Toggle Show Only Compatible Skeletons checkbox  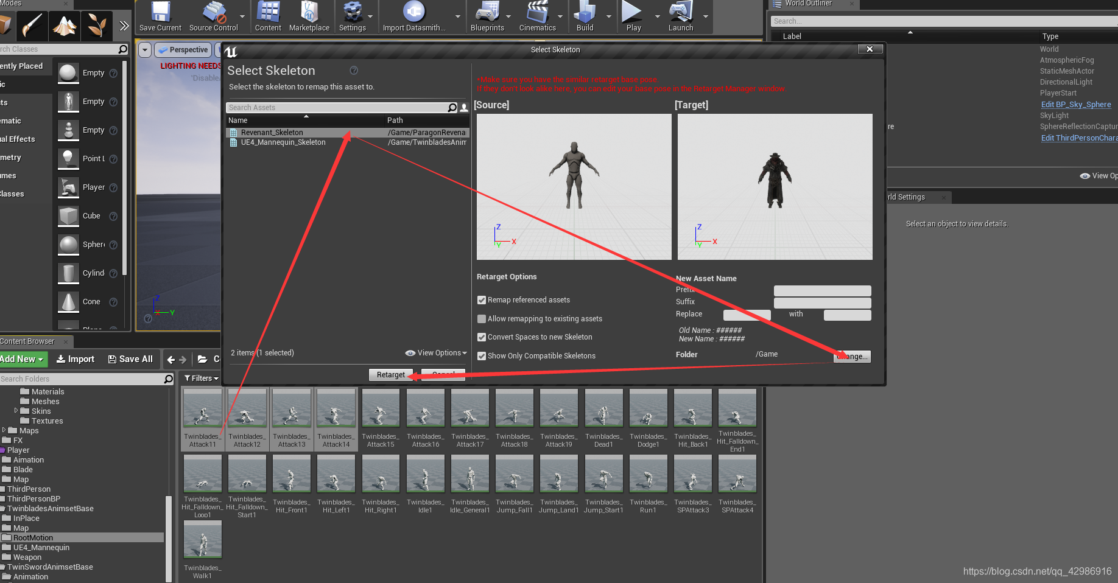point(482,356)
